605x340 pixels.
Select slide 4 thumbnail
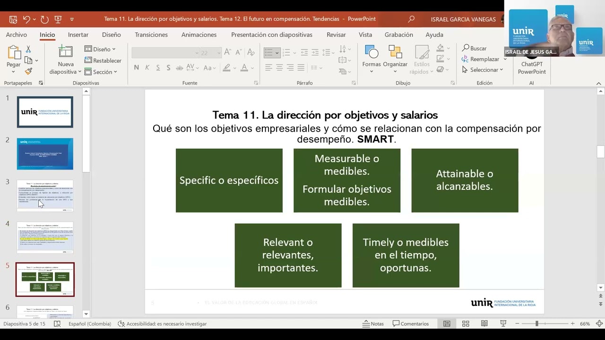(x=45, y=238)
